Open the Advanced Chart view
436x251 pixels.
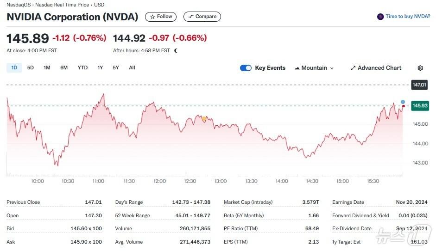376,68
